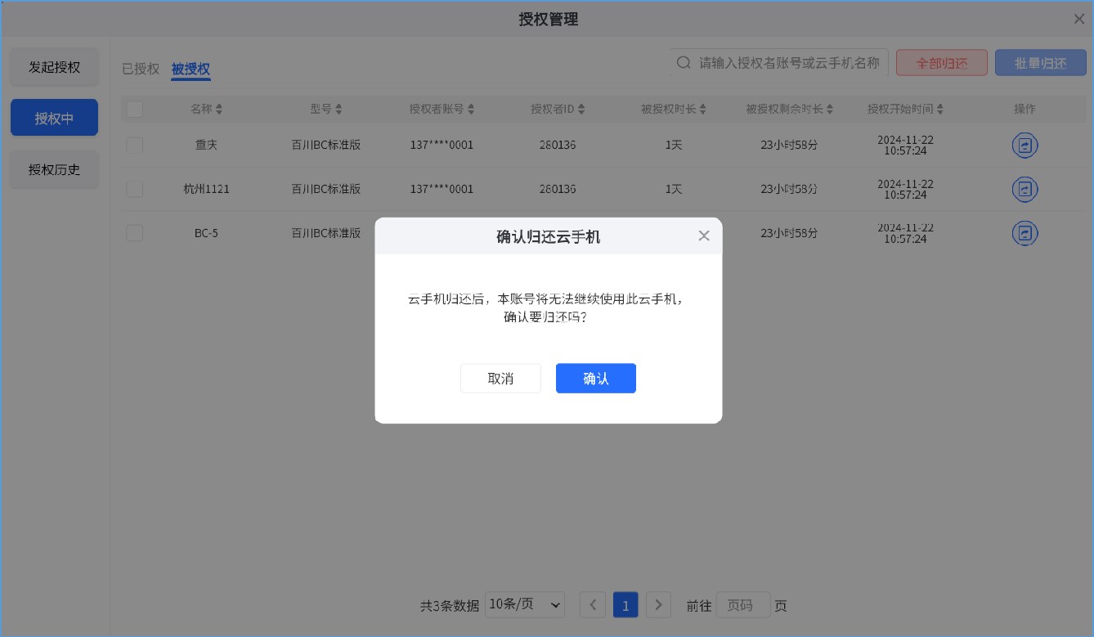Click the magnifier icon in the search box
This screenshot has width=1094, height=637.
(684, 62)
